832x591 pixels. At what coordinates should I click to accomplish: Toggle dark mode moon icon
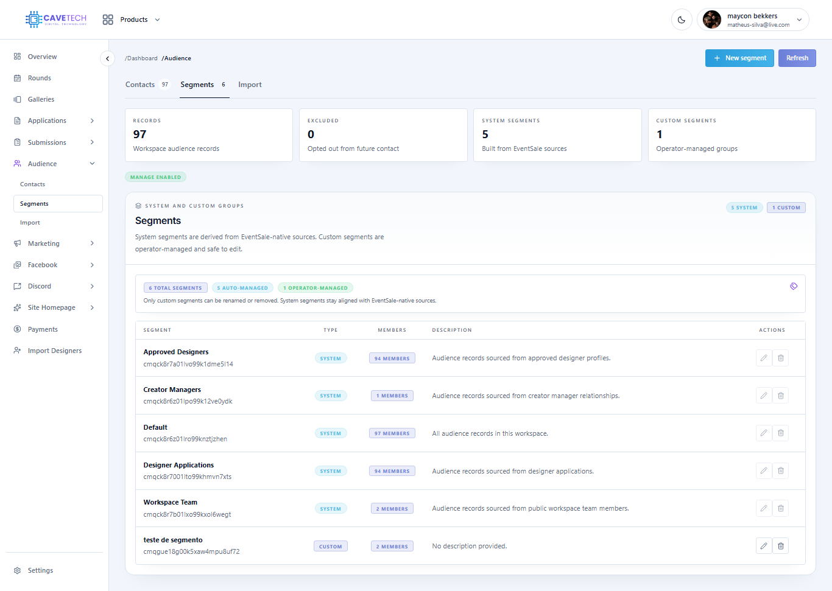(x=682, y=19)
